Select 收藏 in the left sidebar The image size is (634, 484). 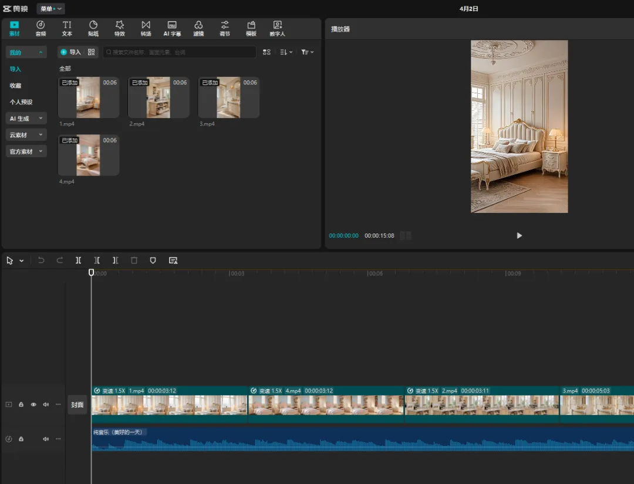click(15, 86)
